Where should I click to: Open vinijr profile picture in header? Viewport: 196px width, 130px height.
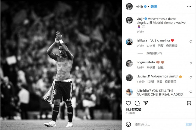(x=129, y=7)
